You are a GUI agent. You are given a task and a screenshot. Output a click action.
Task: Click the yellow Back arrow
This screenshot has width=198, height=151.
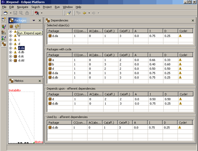(84, 13)
